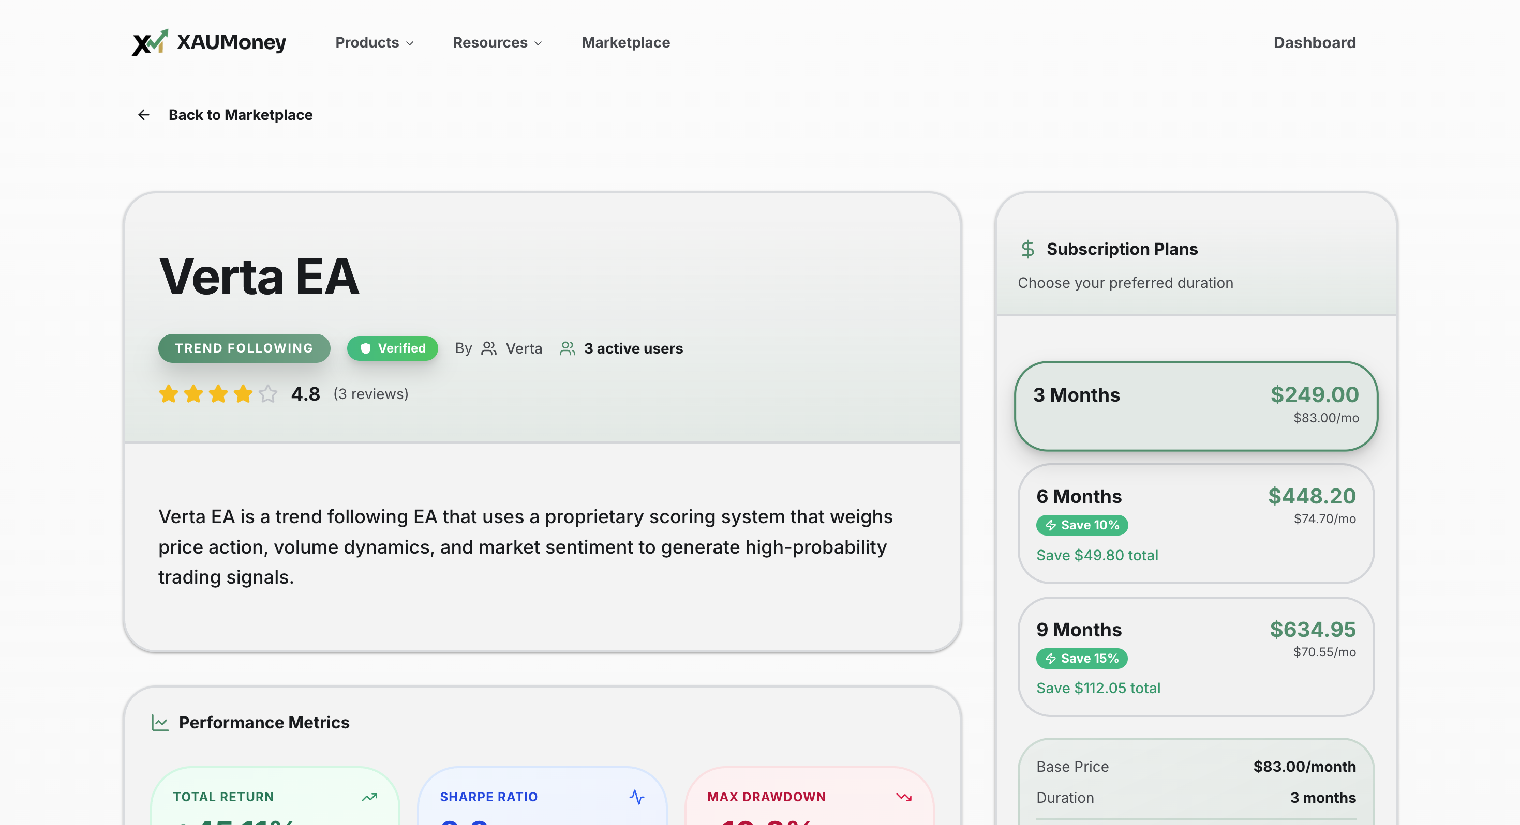Click the empty fifth rating star
1520x825 pixels.
click(268, 393)
